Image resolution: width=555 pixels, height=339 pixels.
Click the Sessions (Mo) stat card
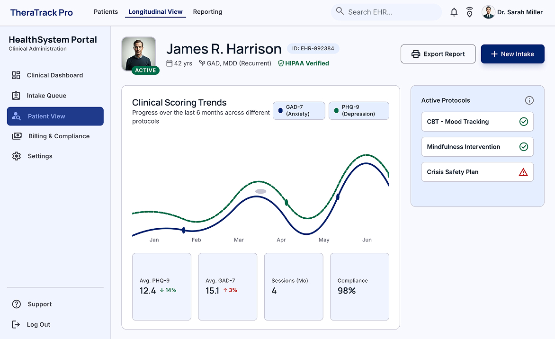coord(294,286)
